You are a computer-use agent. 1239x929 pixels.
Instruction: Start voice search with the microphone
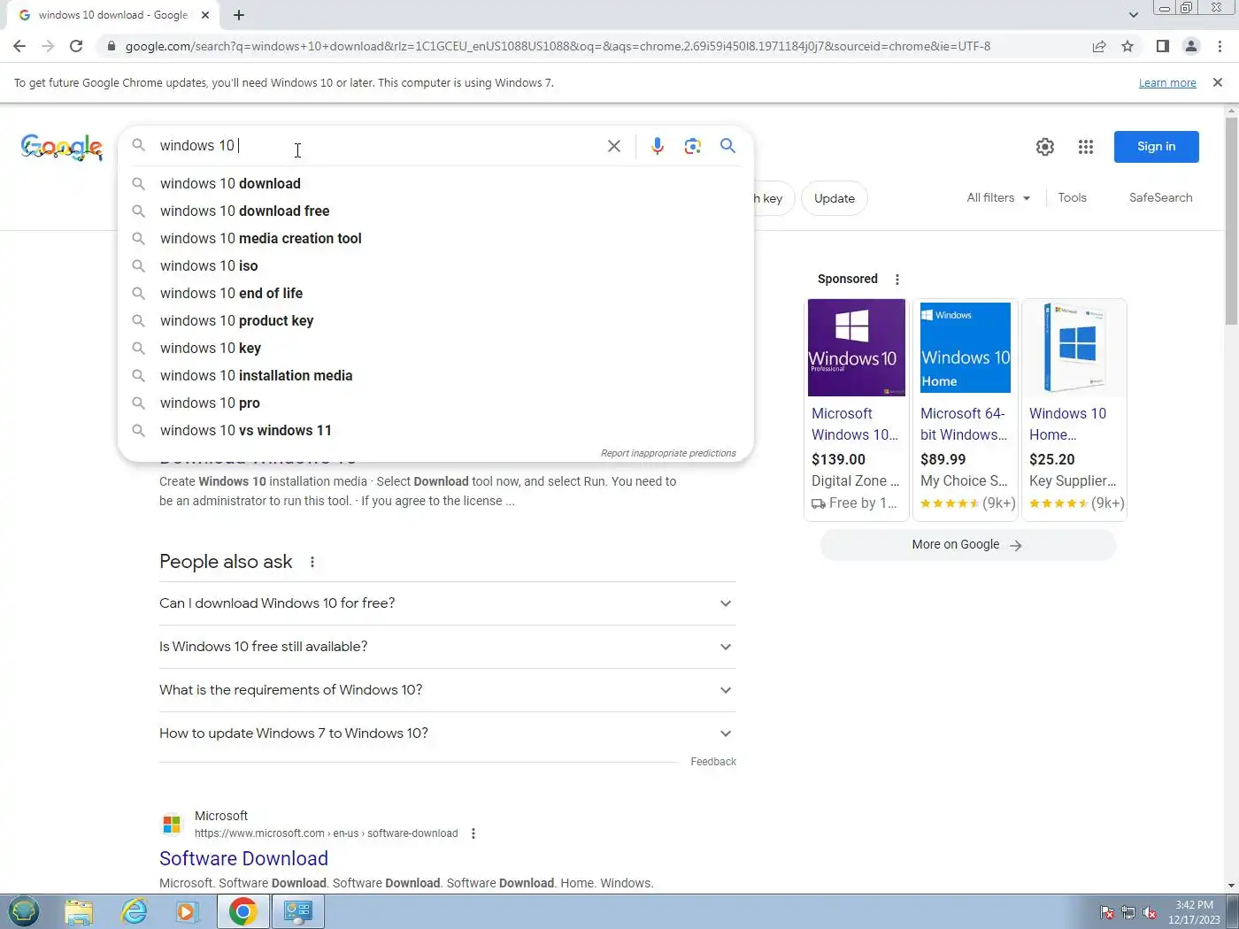click(x=658, y=146)
